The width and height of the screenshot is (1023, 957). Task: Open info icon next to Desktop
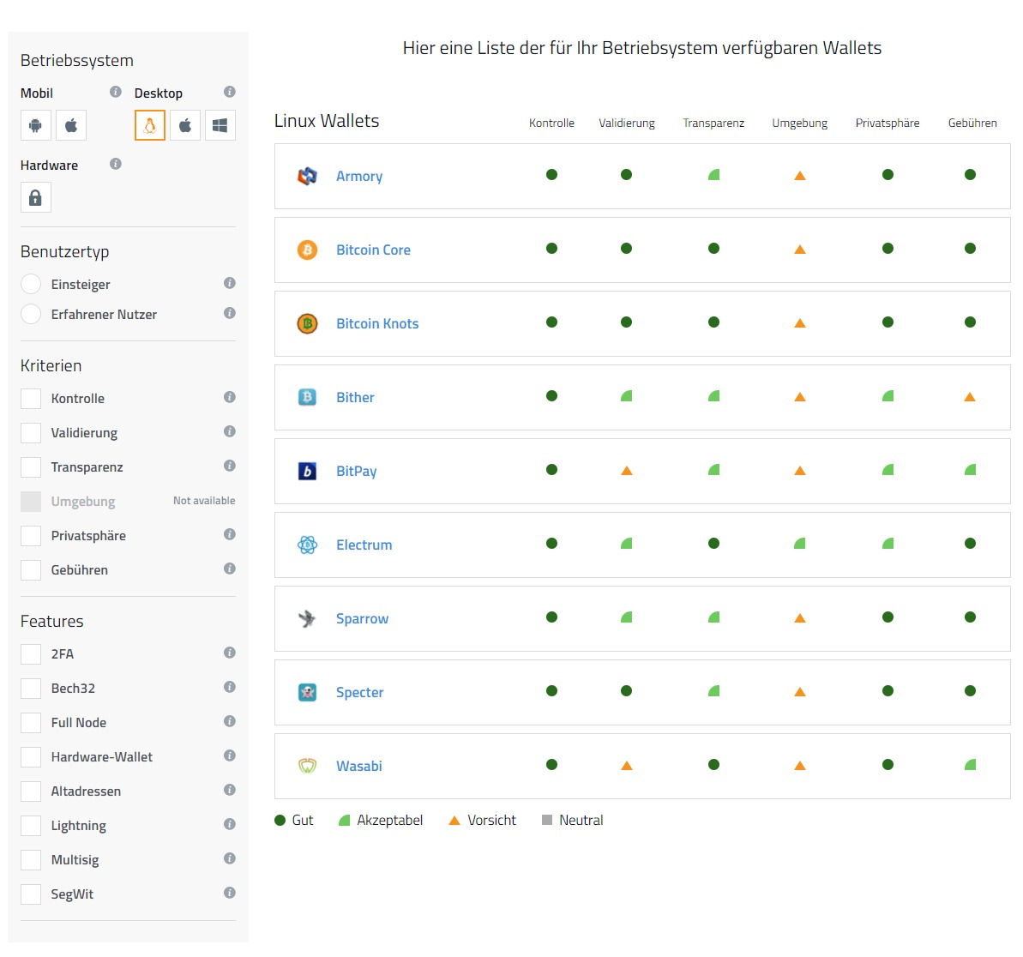[x=230, y=92]
